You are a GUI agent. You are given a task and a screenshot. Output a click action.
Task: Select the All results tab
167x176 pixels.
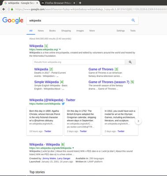[31, 31]
